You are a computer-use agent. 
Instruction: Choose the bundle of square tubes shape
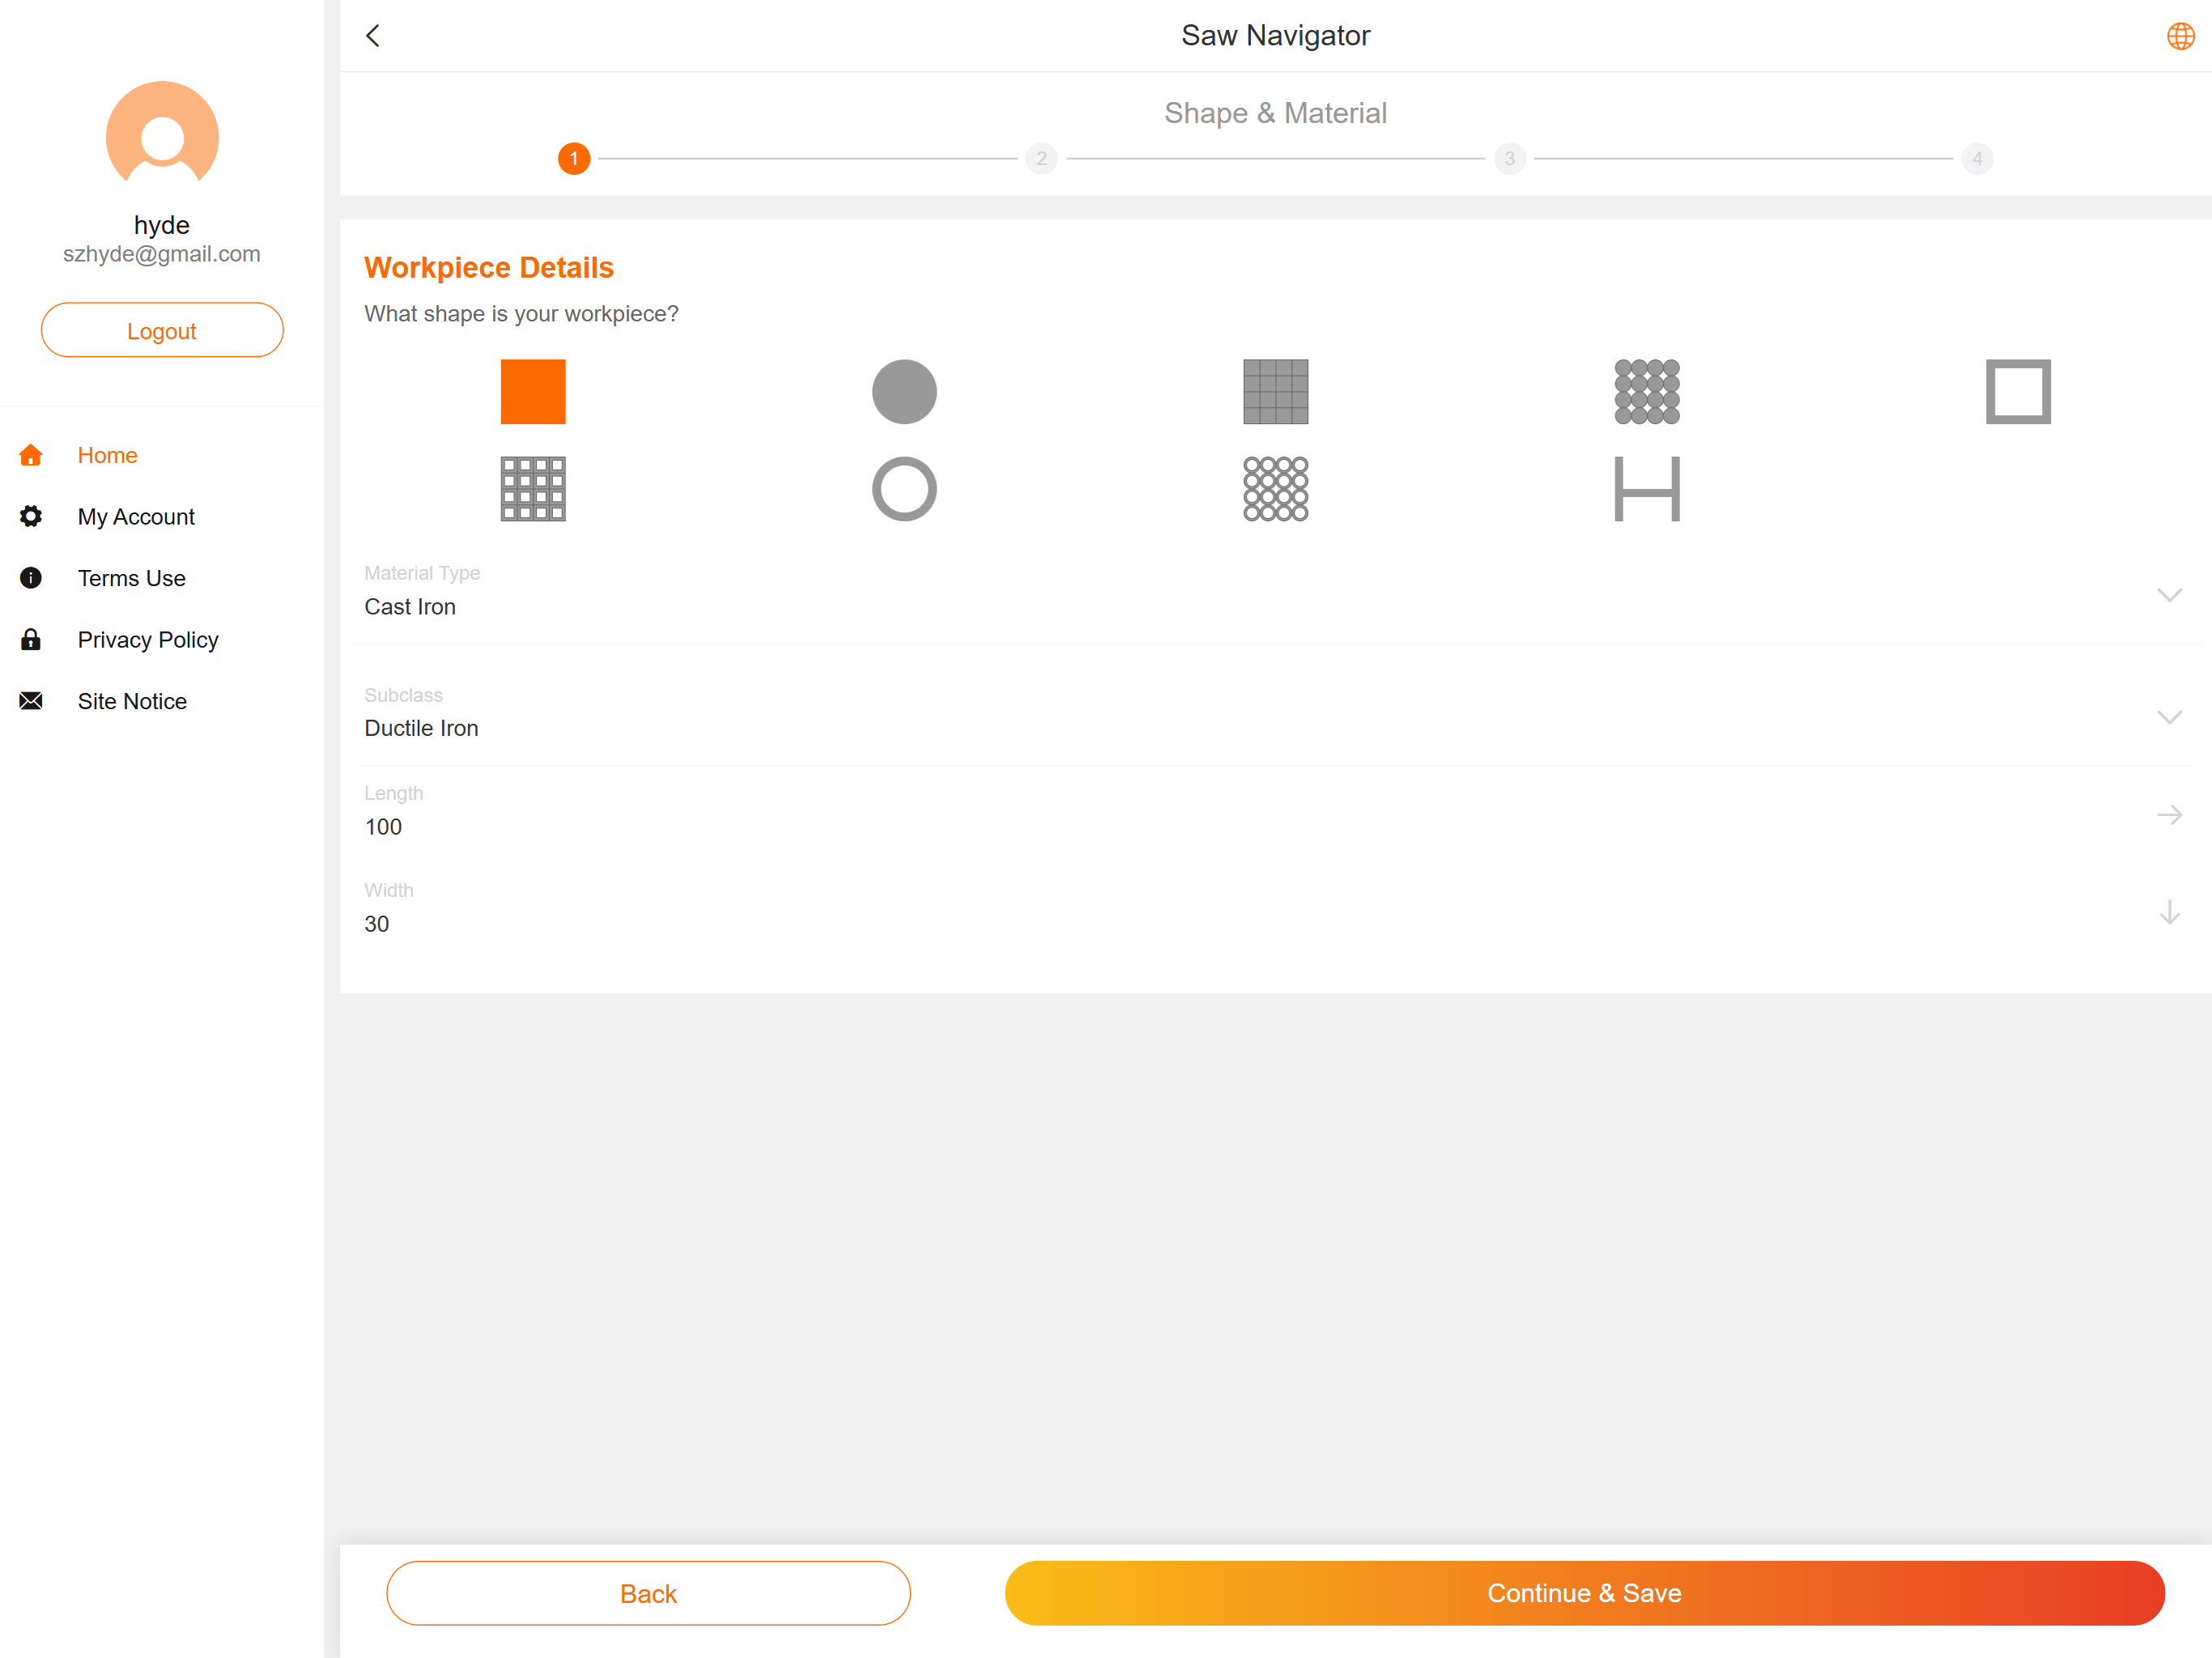click(533, 489)
